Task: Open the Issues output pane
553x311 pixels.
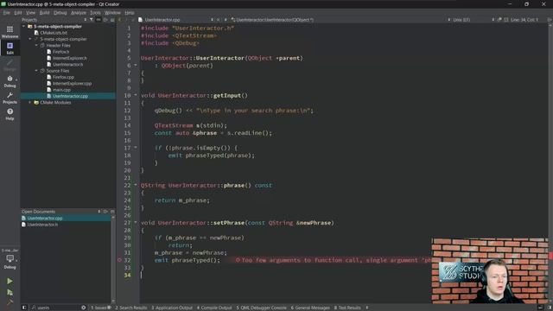Action: pyautogui.click(x=100, y=308)
